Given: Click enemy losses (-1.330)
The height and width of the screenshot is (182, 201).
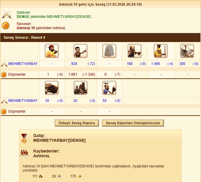Looking at the screenshot, I should point(89,74).
